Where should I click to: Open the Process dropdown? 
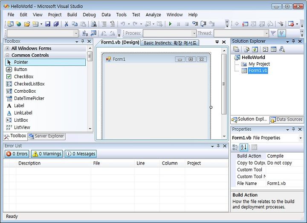[x=194, y=33]
